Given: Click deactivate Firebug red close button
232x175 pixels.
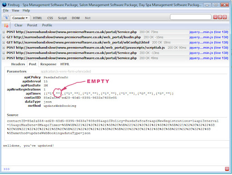Looking at the screenshot, I should point(225,17).
